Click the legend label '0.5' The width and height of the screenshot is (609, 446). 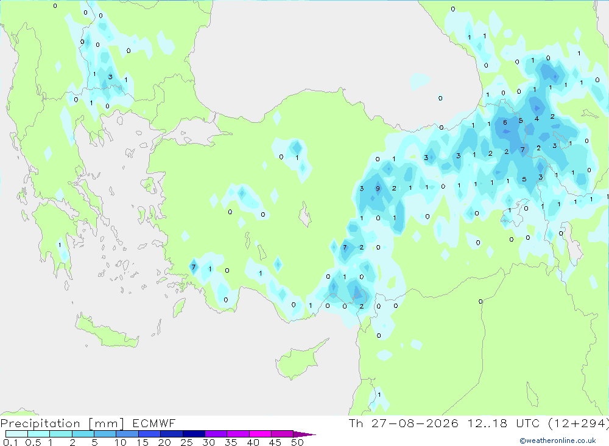33,442
